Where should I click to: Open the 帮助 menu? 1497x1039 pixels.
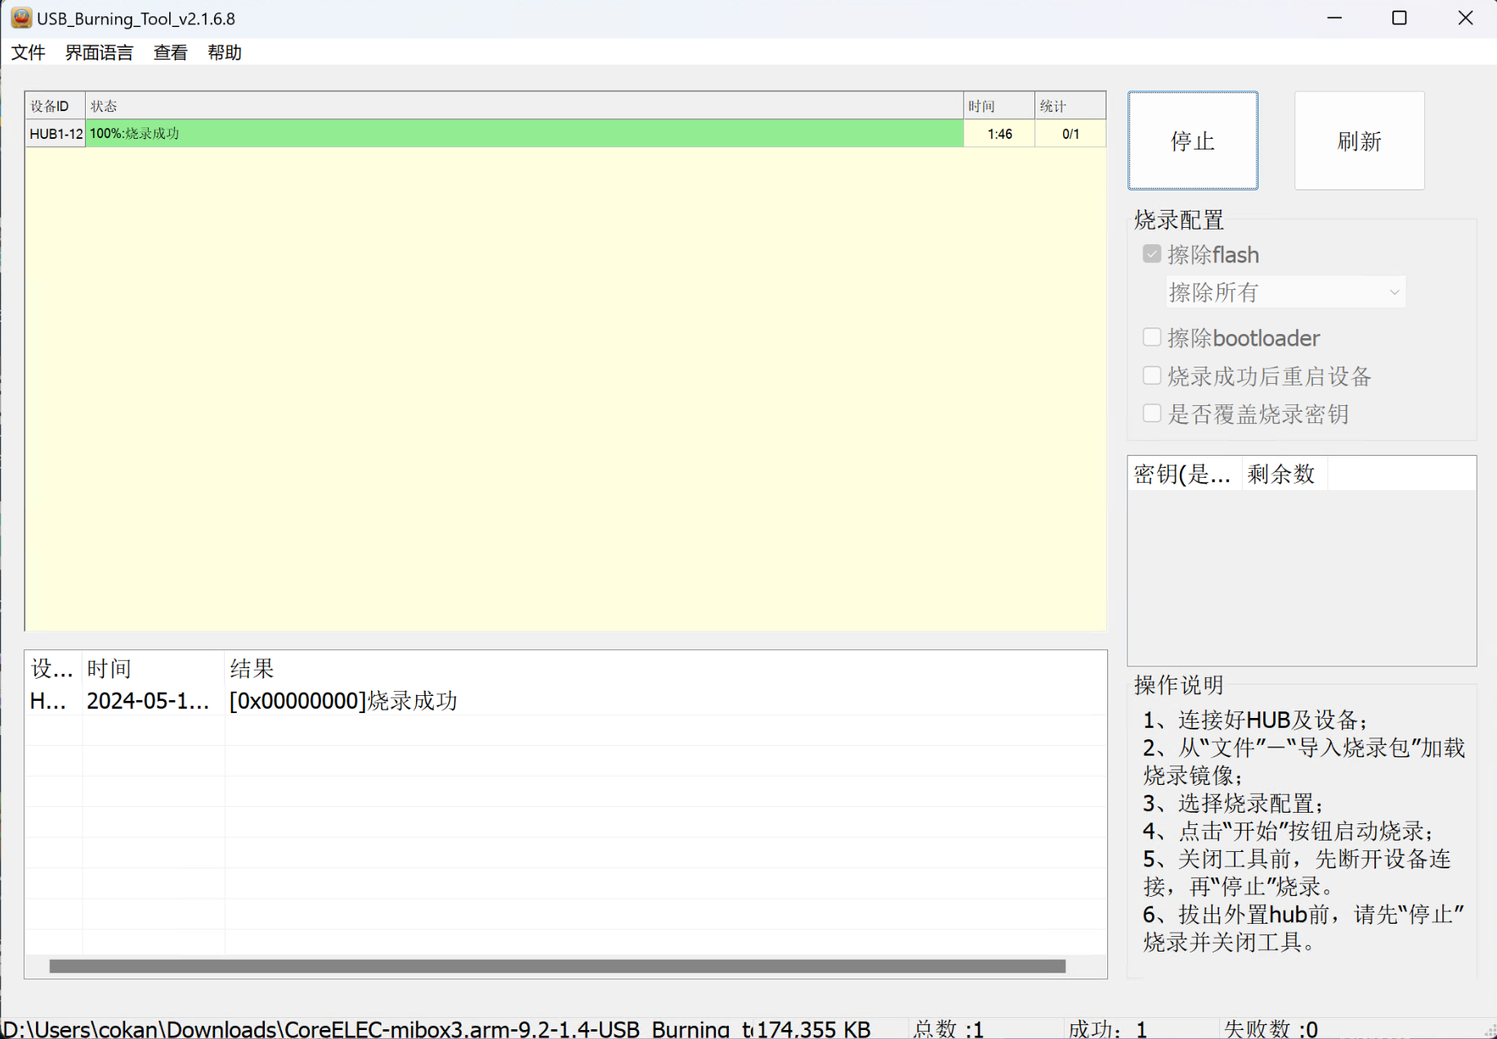point(224,52)
